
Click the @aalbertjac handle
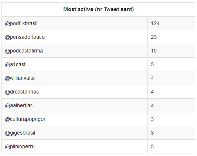tap(19, 106)
